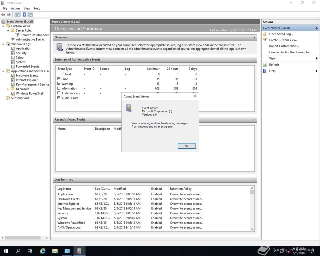Click console tree horizontal scrollbar right arrow
The width and height of the screenshot is (320, 256).
[46, 237]
